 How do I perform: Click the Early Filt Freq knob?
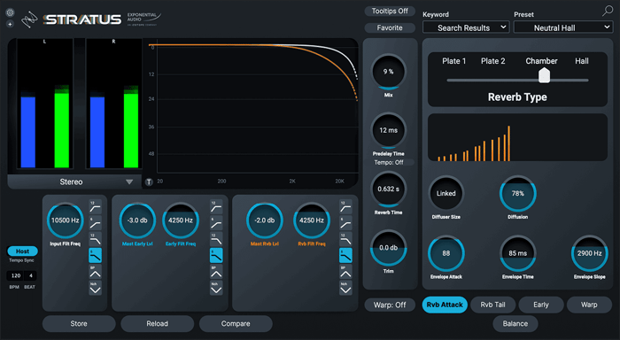(x=181, y=220)
